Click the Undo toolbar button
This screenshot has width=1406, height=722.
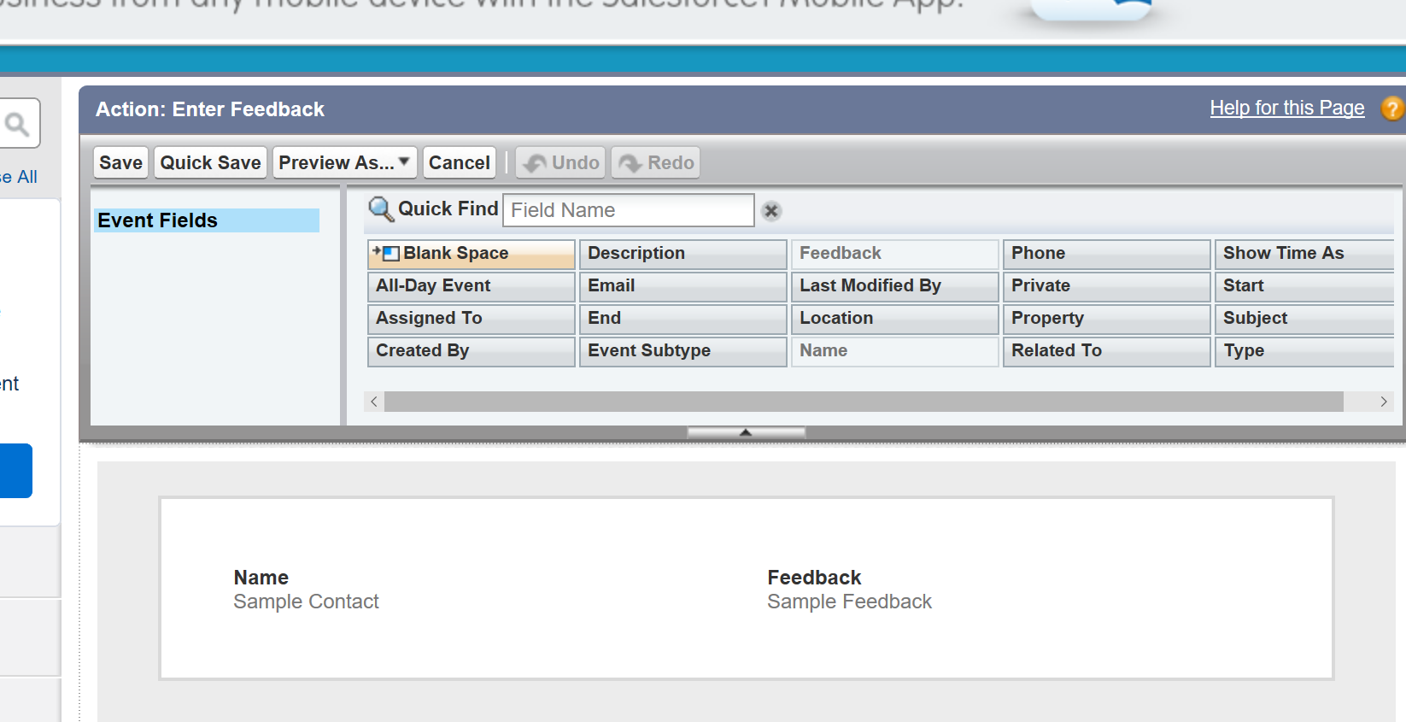pyautogui.click(x=560, y=162)
